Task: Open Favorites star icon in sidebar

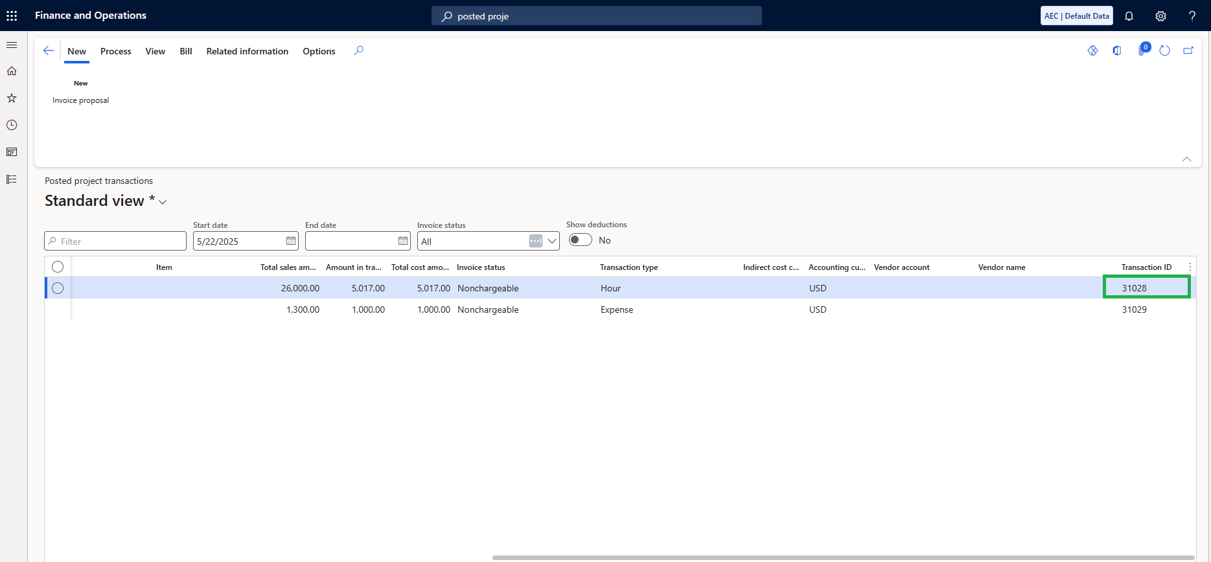Action: click(x=12, y=98)
